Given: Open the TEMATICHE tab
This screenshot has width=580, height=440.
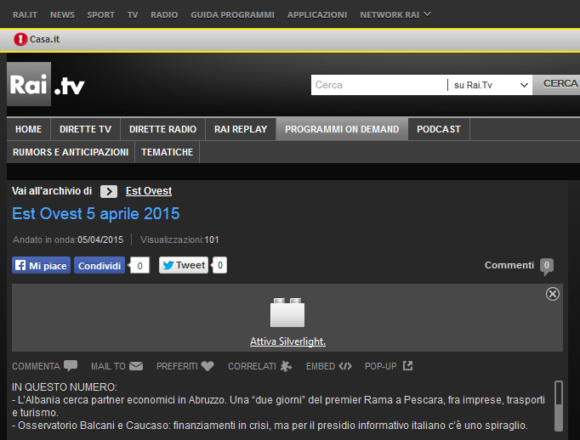Looking at the screenshot, I should pos(168,152).
